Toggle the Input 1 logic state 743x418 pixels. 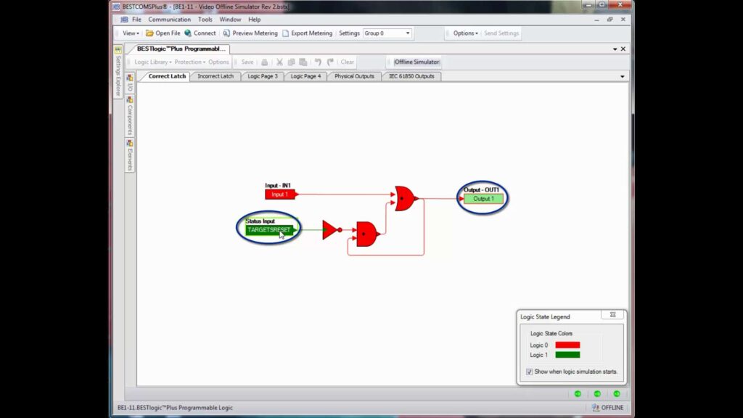point(279,194)
